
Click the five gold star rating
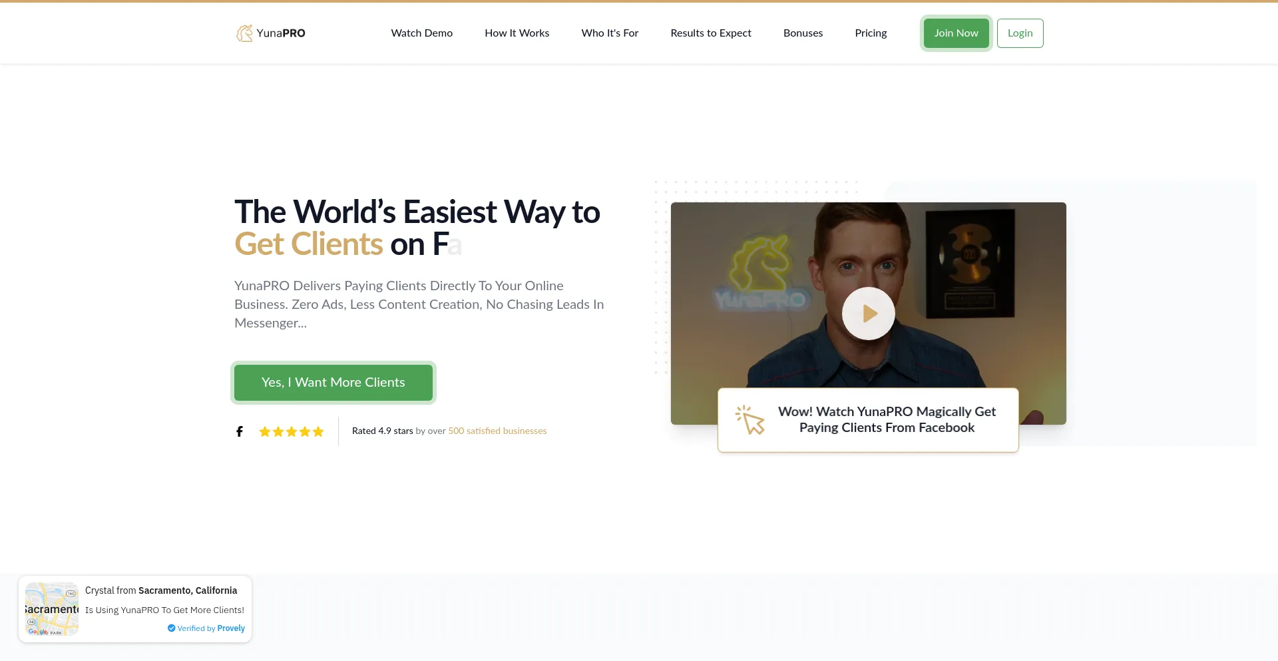pos(292,431)
